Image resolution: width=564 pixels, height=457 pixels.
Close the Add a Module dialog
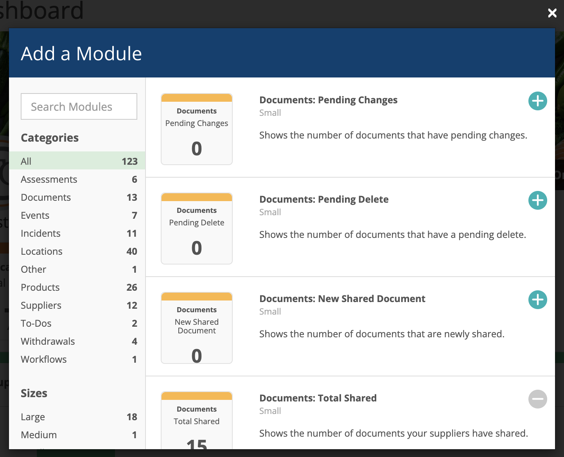coord(552,13)
